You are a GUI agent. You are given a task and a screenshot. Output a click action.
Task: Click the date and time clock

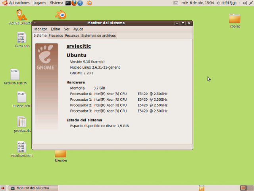click(x=198, y=3)
